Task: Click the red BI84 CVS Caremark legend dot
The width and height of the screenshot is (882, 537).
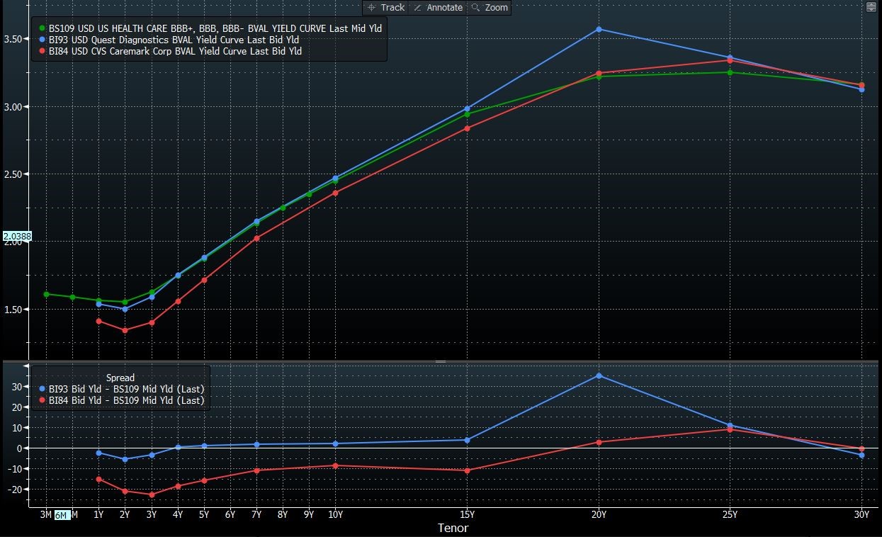Action: pyautogui.click(x=43, y=51)
